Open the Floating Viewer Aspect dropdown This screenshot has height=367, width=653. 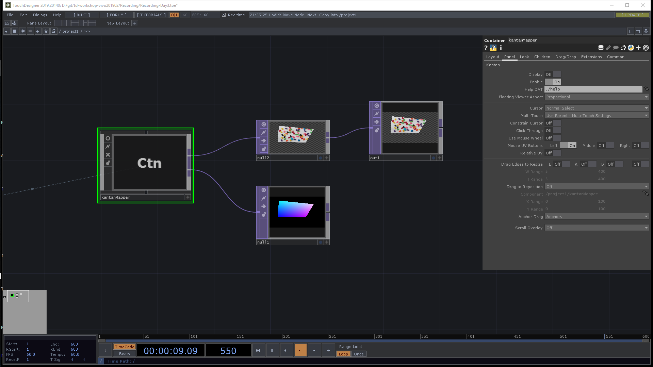click(x=597, y=97)
